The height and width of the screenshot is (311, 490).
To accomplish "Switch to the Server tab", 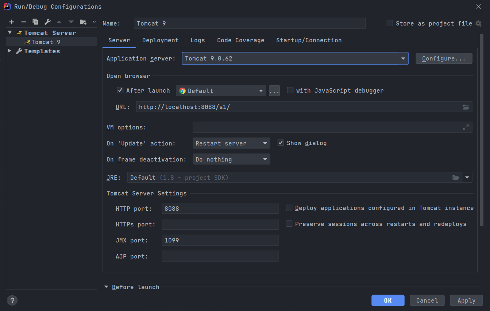I will click(119, 40).
